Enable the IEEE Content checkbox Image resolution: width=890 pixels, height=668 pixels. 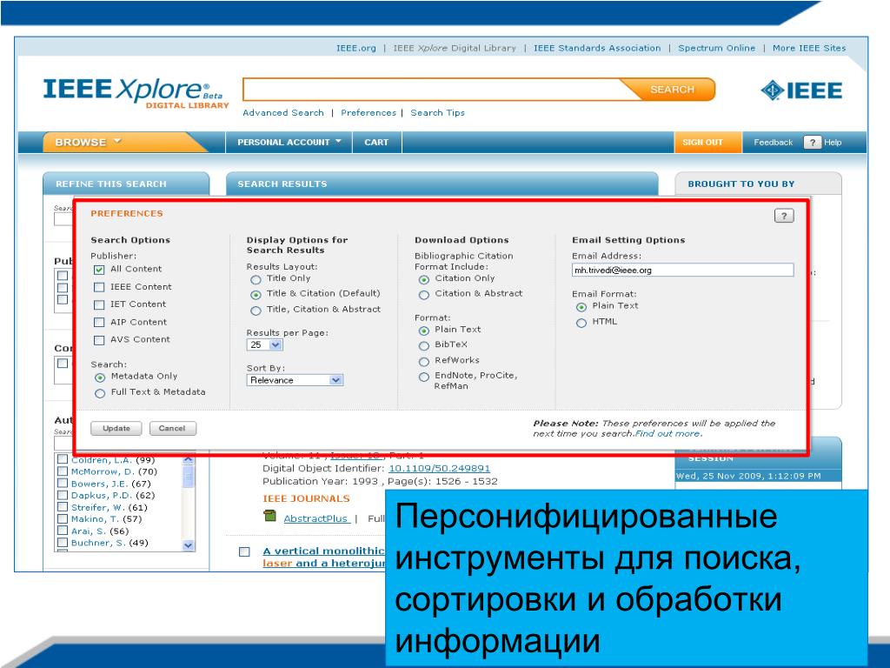coord(99,287)
